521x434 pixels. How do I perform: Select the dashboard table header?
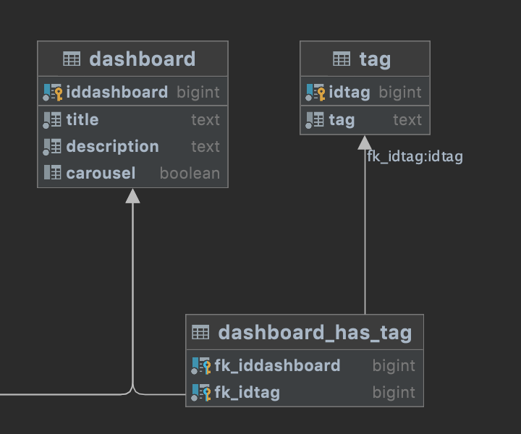tap(133, 59)
